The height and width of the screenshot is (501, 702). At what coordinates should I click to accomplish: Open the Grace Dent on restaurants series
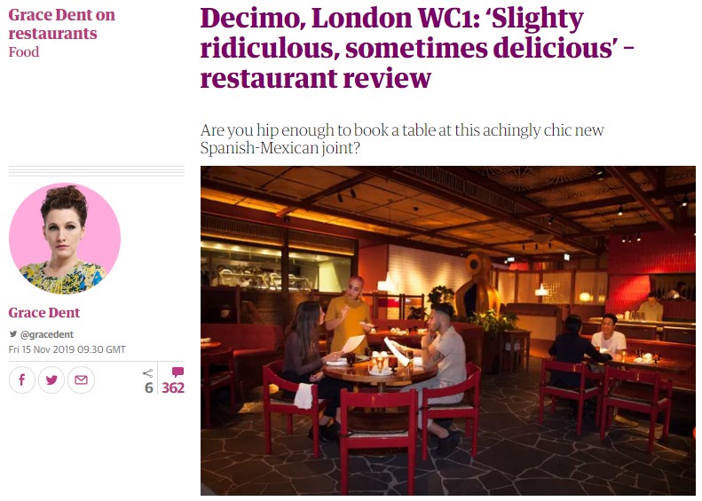point(62,24)
